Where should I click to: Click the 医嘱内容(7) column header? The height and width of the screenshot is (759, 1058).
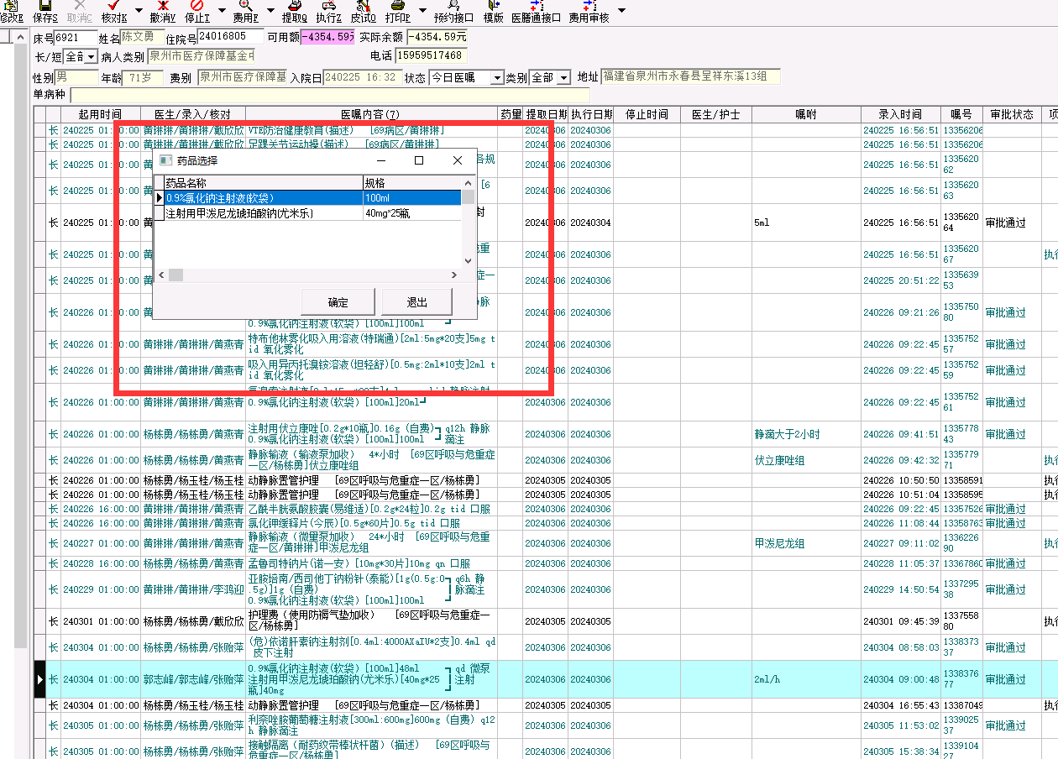click(x=372, y=114)
